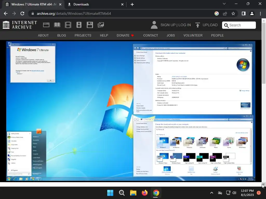Open the clock and date panel

[x=247, y=193]
